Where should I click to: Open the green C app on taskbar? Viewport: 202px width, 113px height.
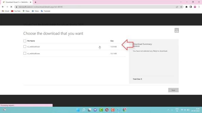[101, 110]
